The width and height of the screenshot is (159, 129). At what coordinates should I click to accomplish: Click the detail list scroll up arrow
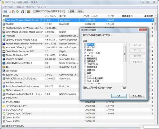125,45
